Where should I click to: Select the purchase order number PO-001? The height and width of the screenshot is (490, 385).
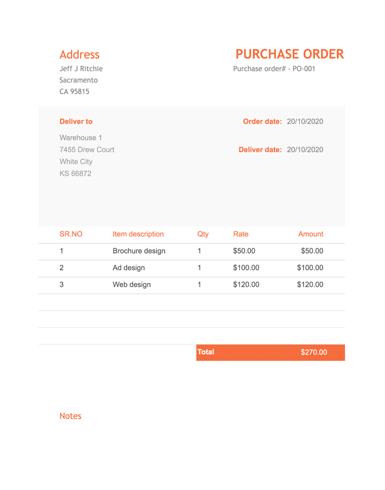(304, 69)
